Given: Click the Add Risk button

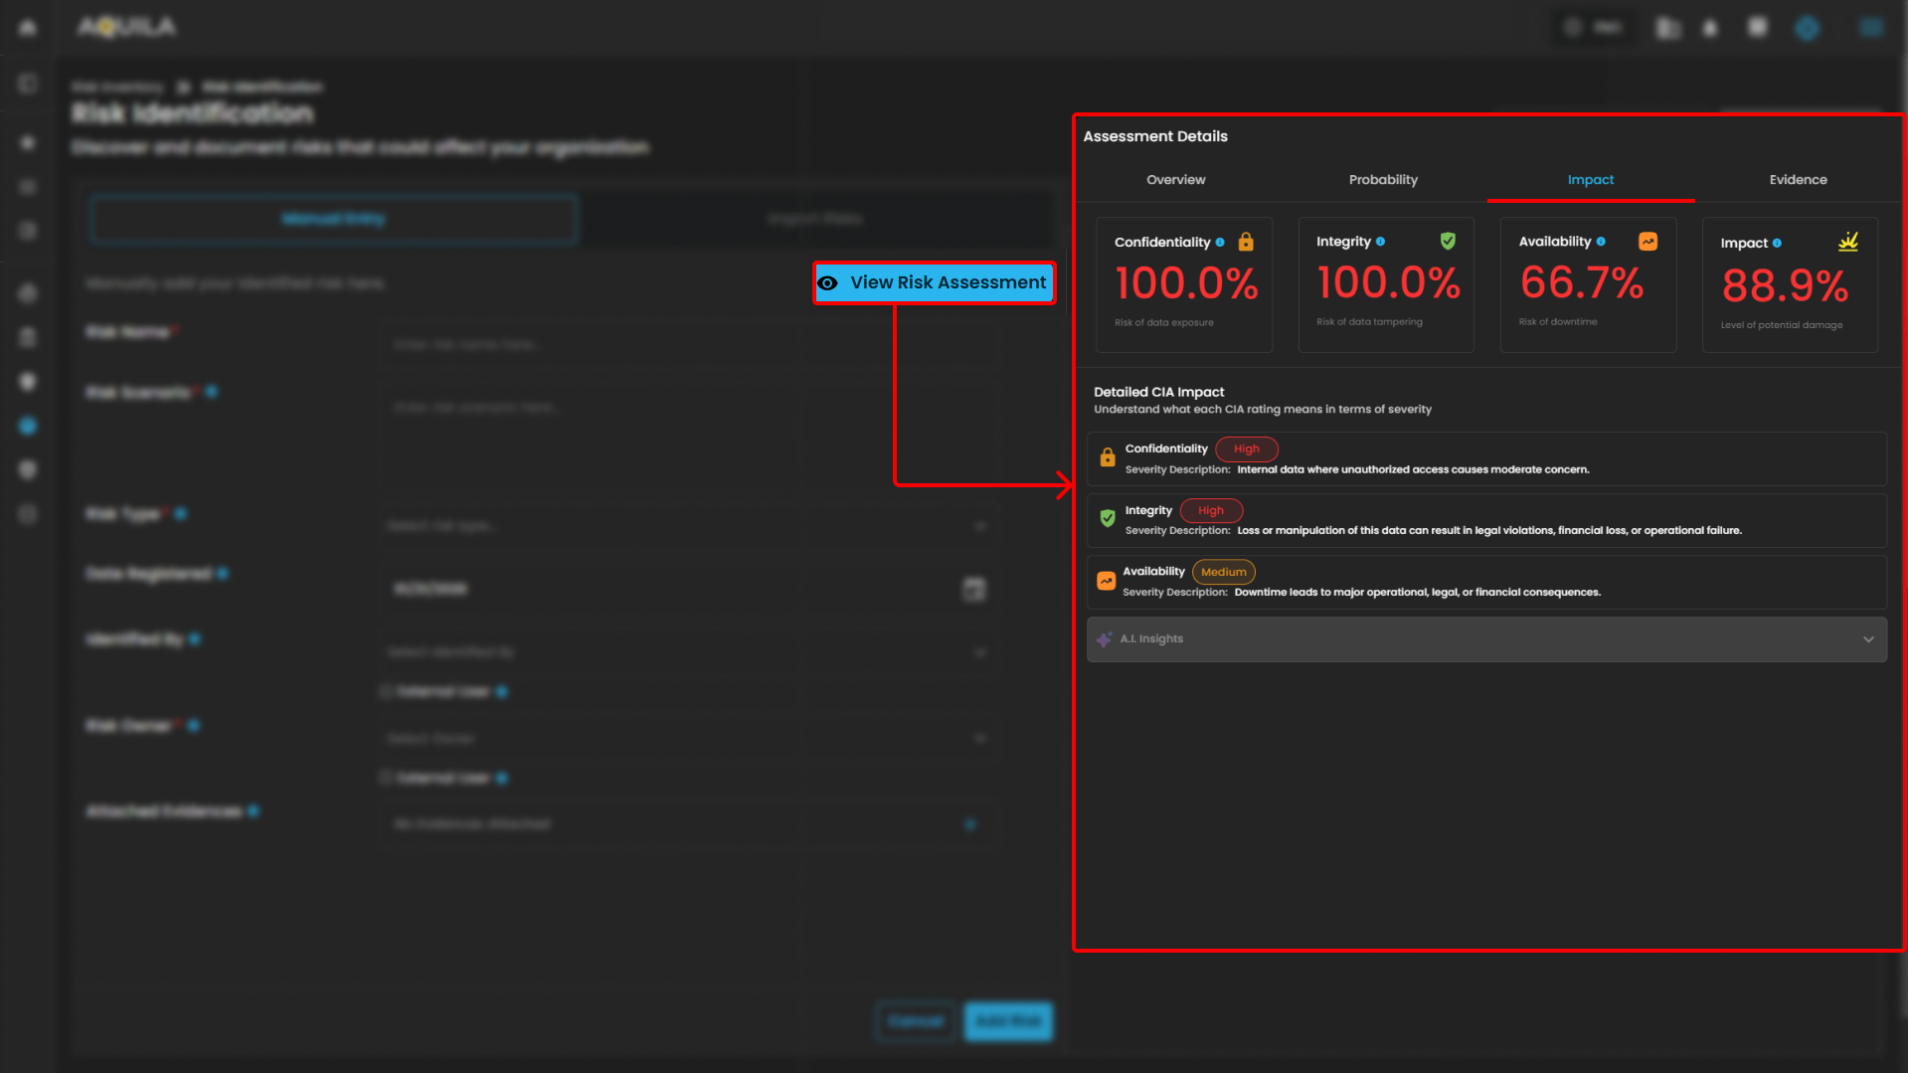Looking at the screenshot, I should (1008, 1021).
